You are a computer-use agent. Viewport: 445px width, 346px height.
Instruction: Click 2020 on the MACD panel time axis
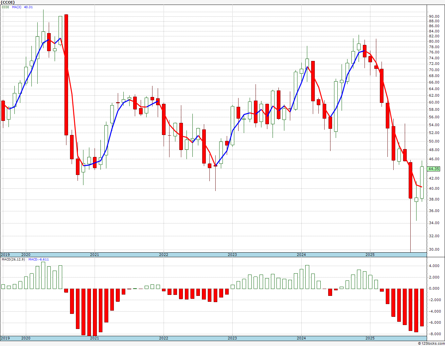tap(26, 338)
